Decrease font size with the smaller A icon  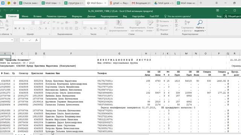pos(48,23)
